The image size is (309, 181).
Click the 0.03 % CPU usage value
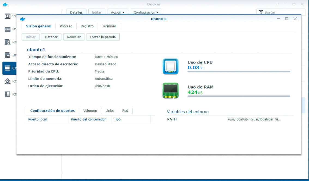click(x=195, y=68)
